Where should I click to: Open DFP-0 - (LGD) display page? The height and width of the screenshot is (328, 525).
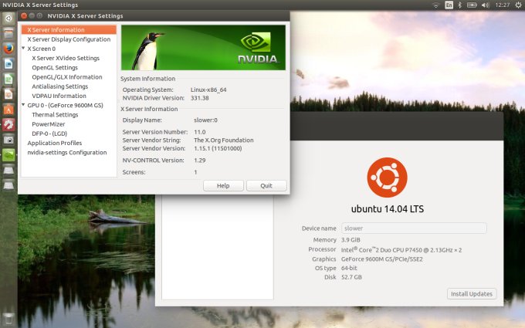pyautogui.click(x=49, y=134)
